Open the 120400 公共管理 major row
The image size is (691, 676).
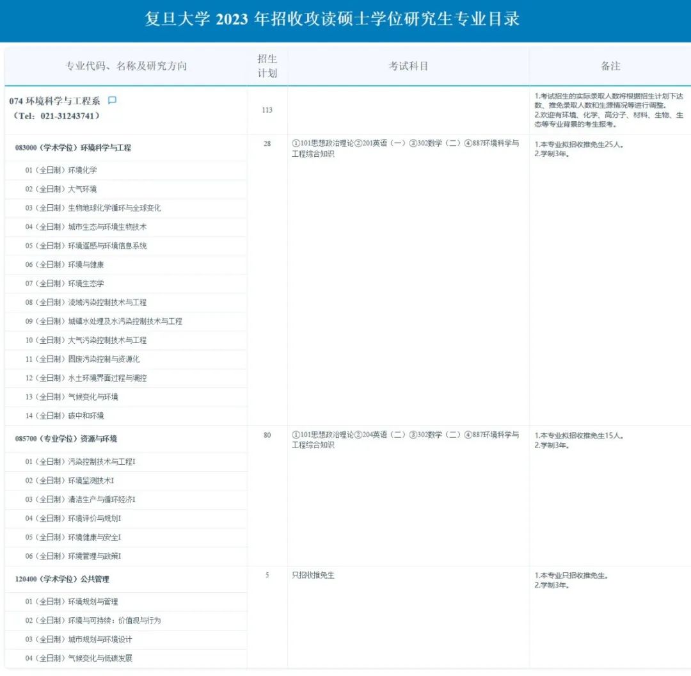[62, 579]
